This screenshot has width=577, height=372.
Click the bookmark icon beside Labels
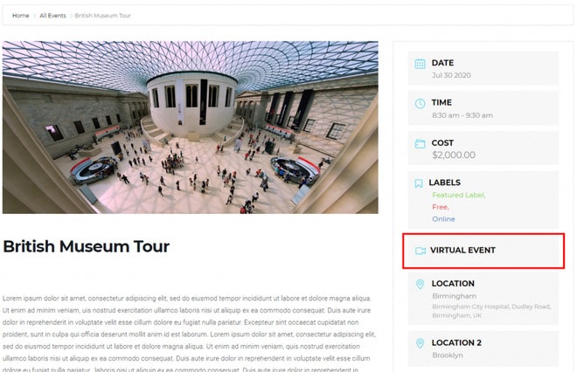(x=419, y=183)
